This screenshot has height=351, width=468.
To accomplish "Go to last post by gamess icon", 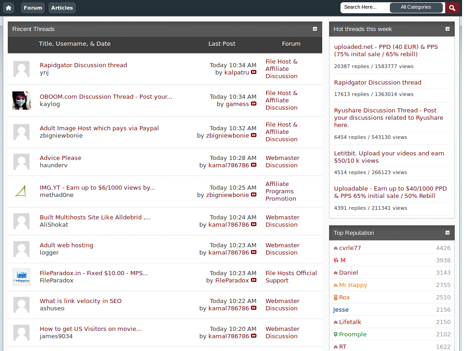I will click(x=254, y=104).
